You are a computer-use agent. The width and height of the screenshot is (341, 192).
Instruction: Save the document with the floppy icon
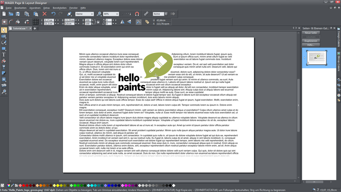[x=18, y=14]
